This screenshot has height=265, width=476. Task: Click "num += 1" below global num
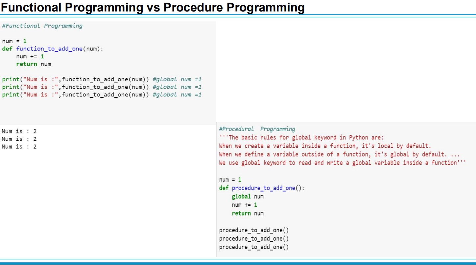coord(244,205)
